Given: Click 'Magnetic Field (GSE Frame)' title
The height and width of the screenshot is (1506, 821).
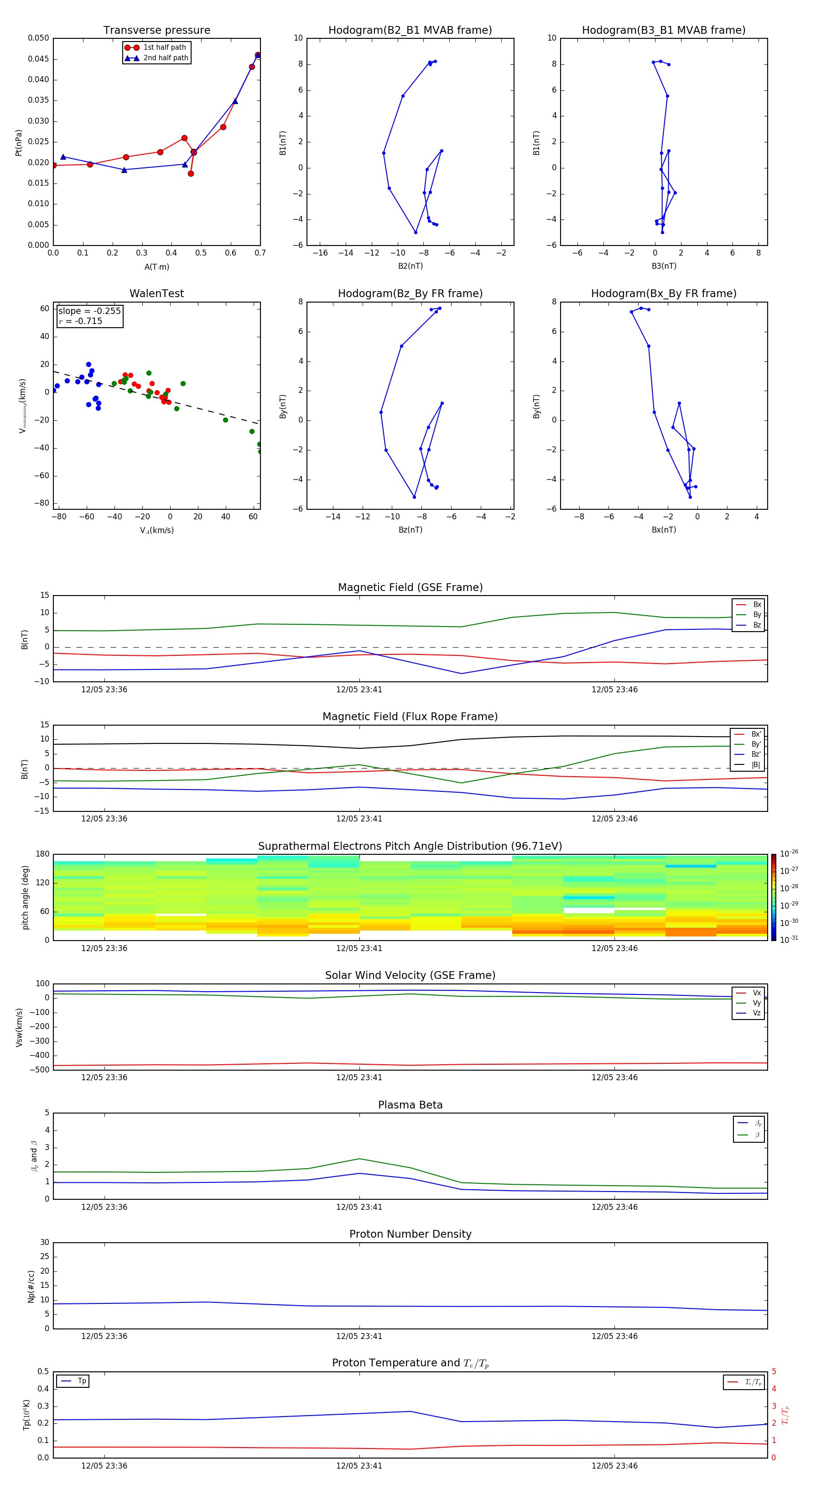Looking at the screenshot, I should pos(410,587).
